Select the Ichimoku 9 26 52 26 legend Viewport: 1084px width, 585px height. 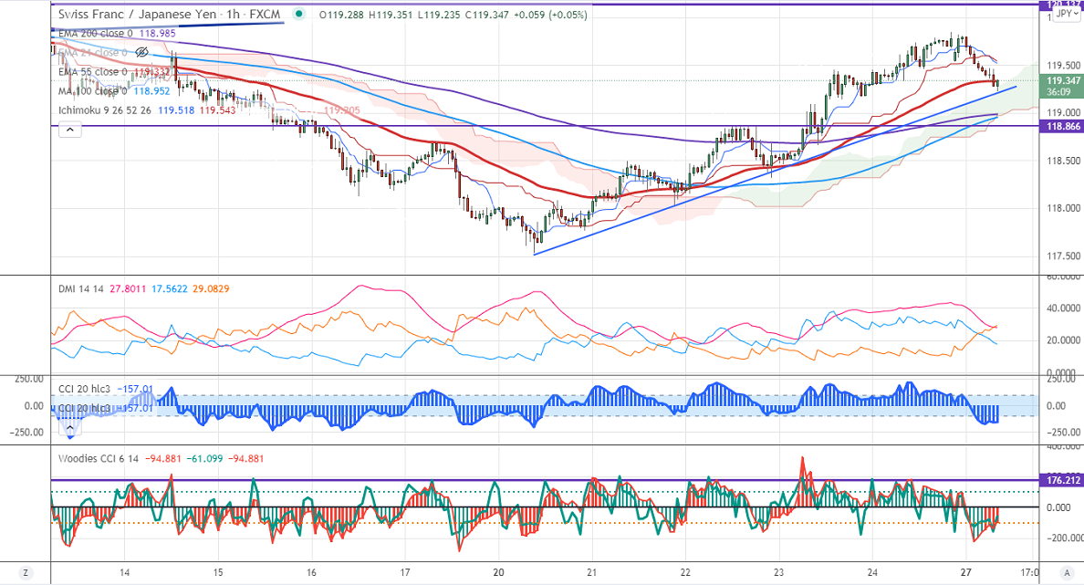[104, 110]
